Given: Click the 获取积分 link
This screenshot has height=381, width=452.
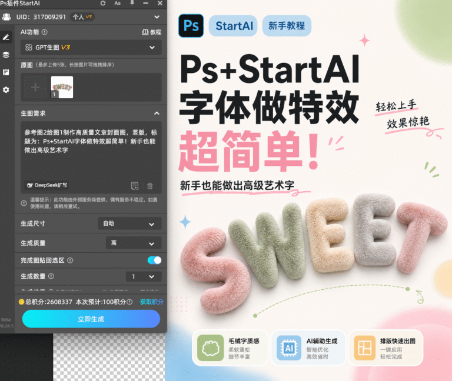Looking at the screenshot, I should [x=152, y=302].
